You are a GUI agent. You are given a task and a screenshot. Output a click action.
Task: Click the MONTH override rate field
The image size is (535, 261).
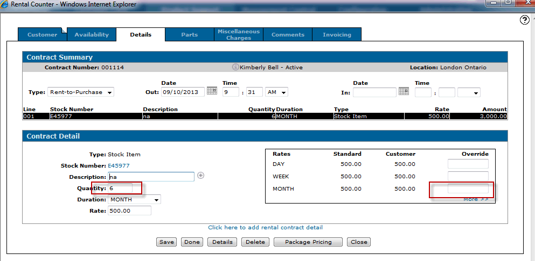tap(468, 189)
